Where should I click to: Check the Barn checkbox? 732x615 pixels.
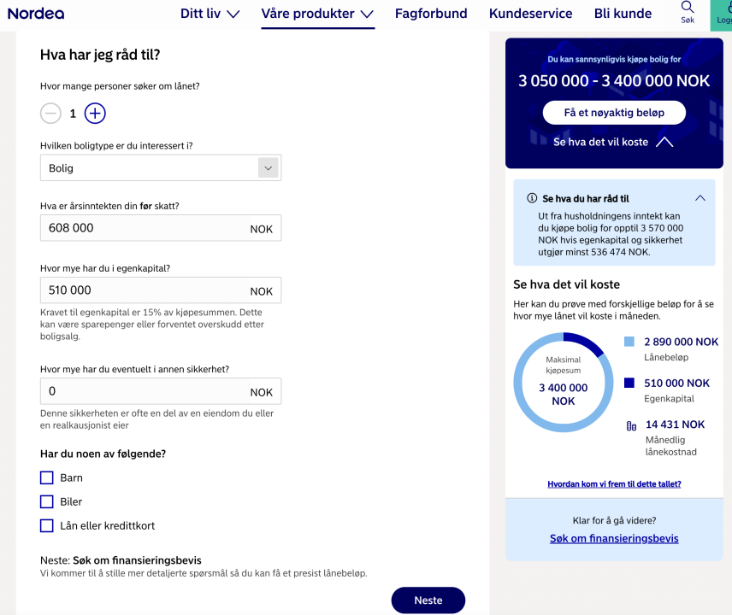tap(47, 477)
